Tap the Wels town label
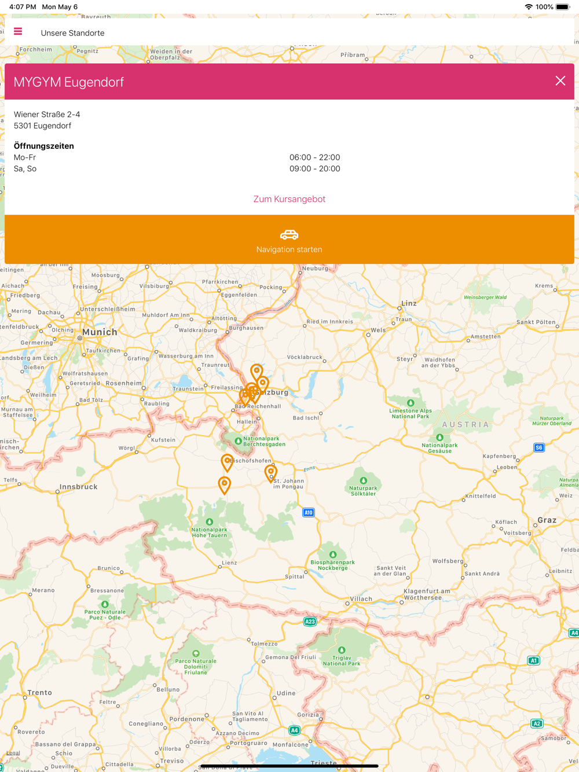The width and height of the screenshot is (579, 772). point(378,330)
